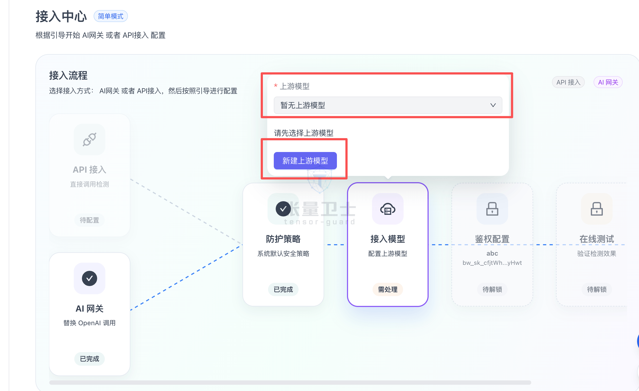Click the 接入流程 section heading
The width and height of the screenshot is (639, 391).
pos(68,76)
